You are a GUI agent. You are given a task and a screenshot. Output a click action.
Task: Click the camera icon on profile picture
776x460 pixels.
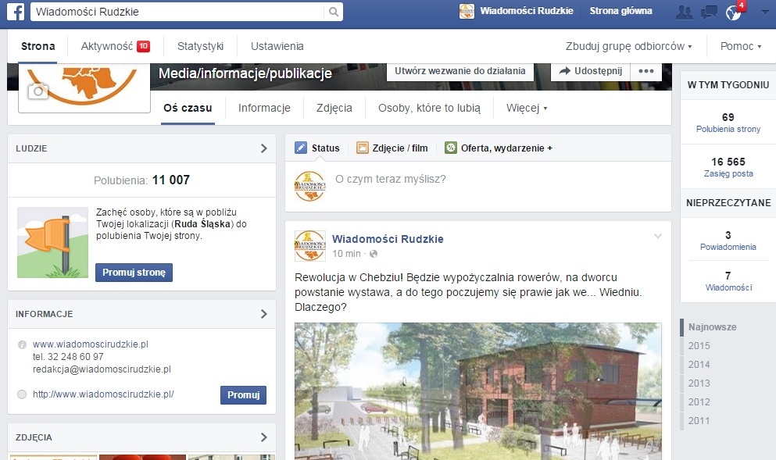38,91
